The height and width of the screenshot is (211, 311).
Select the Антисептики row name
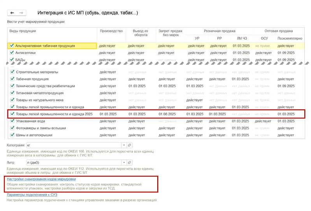tap(25, 53)
